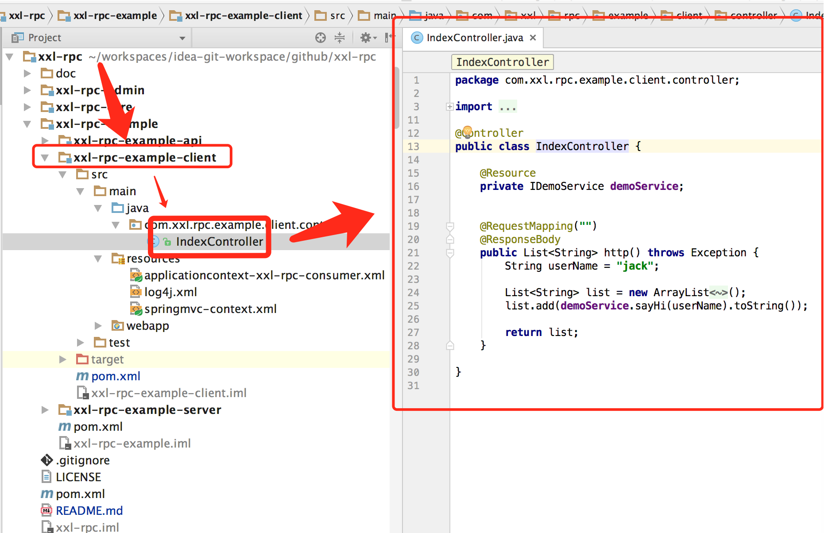
Task: Click the intention lightbulb on line 12
Action: tap(468, 131)
